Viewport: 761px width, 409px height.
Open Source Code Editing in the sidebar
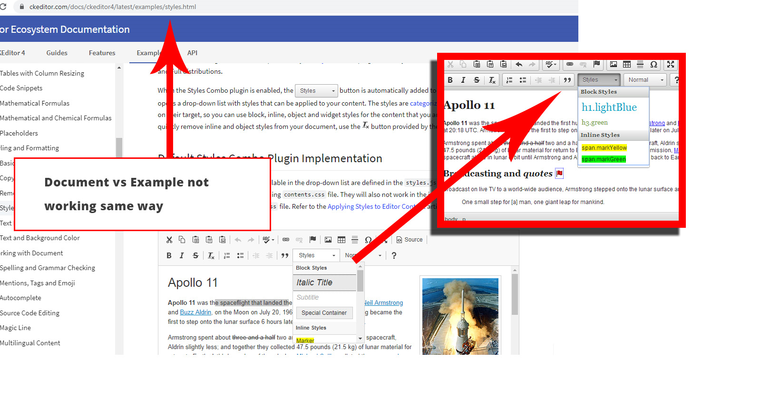(x=30, y=313)
